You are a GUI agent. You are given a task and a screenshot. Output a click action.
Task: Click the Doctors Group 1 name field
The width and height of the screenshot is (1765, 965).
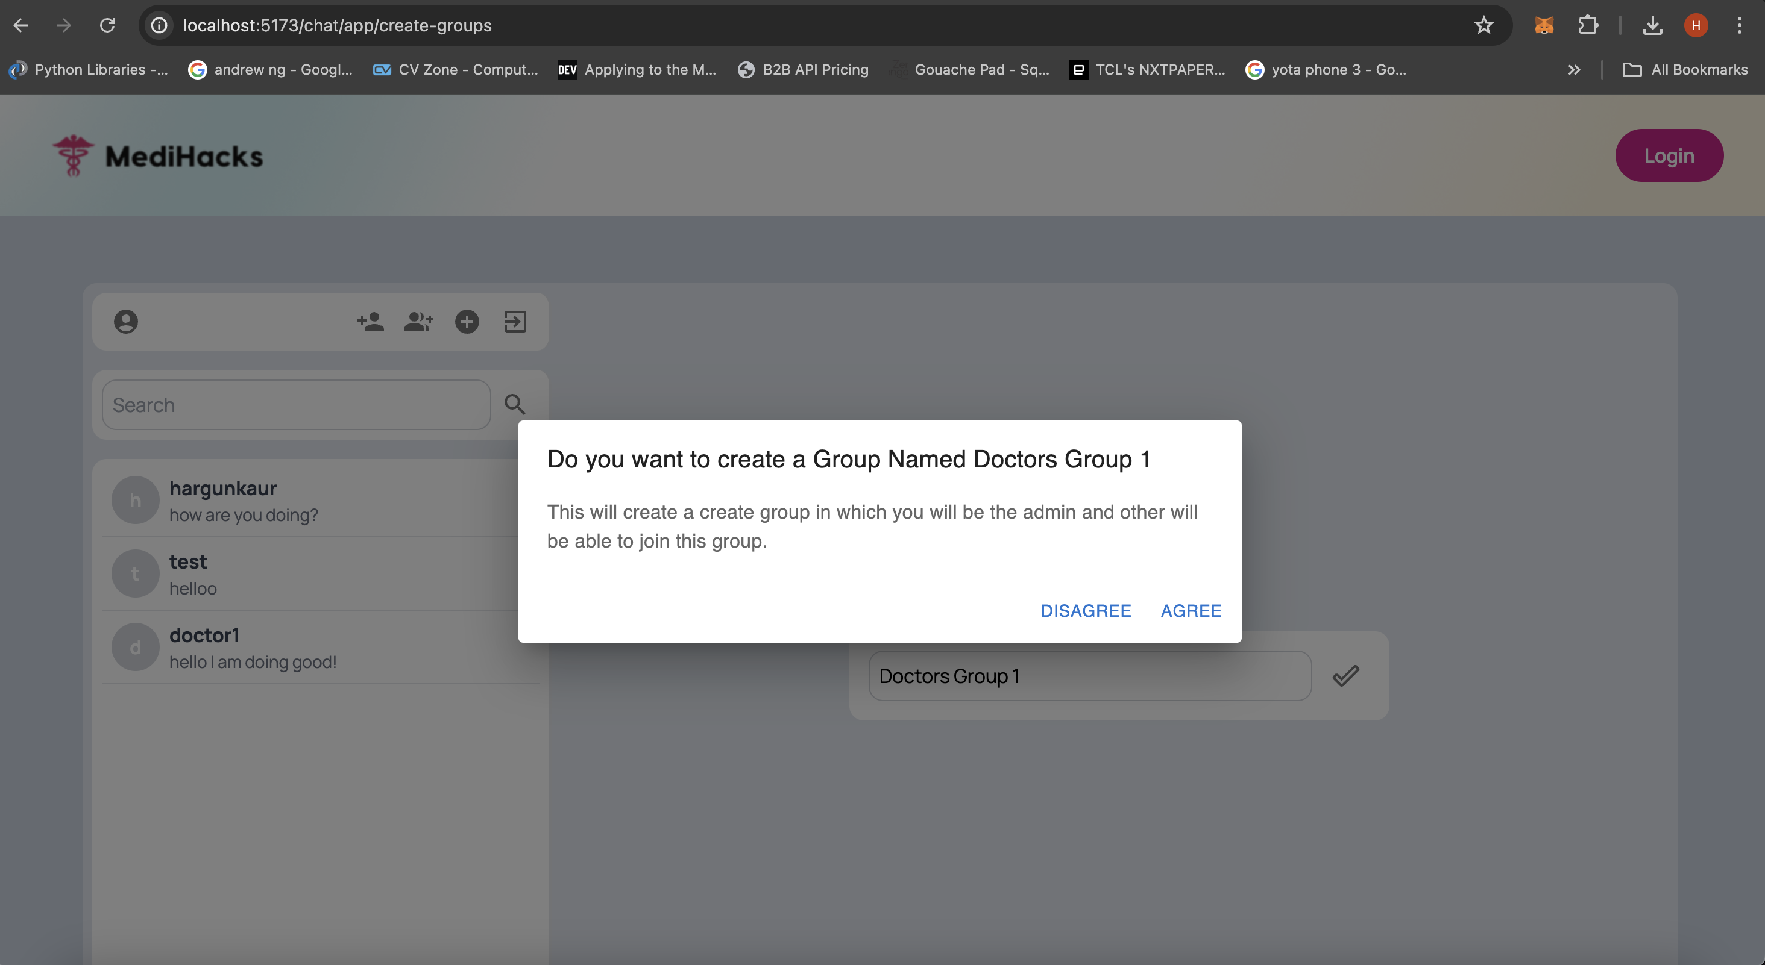(x=1089, y=676)
